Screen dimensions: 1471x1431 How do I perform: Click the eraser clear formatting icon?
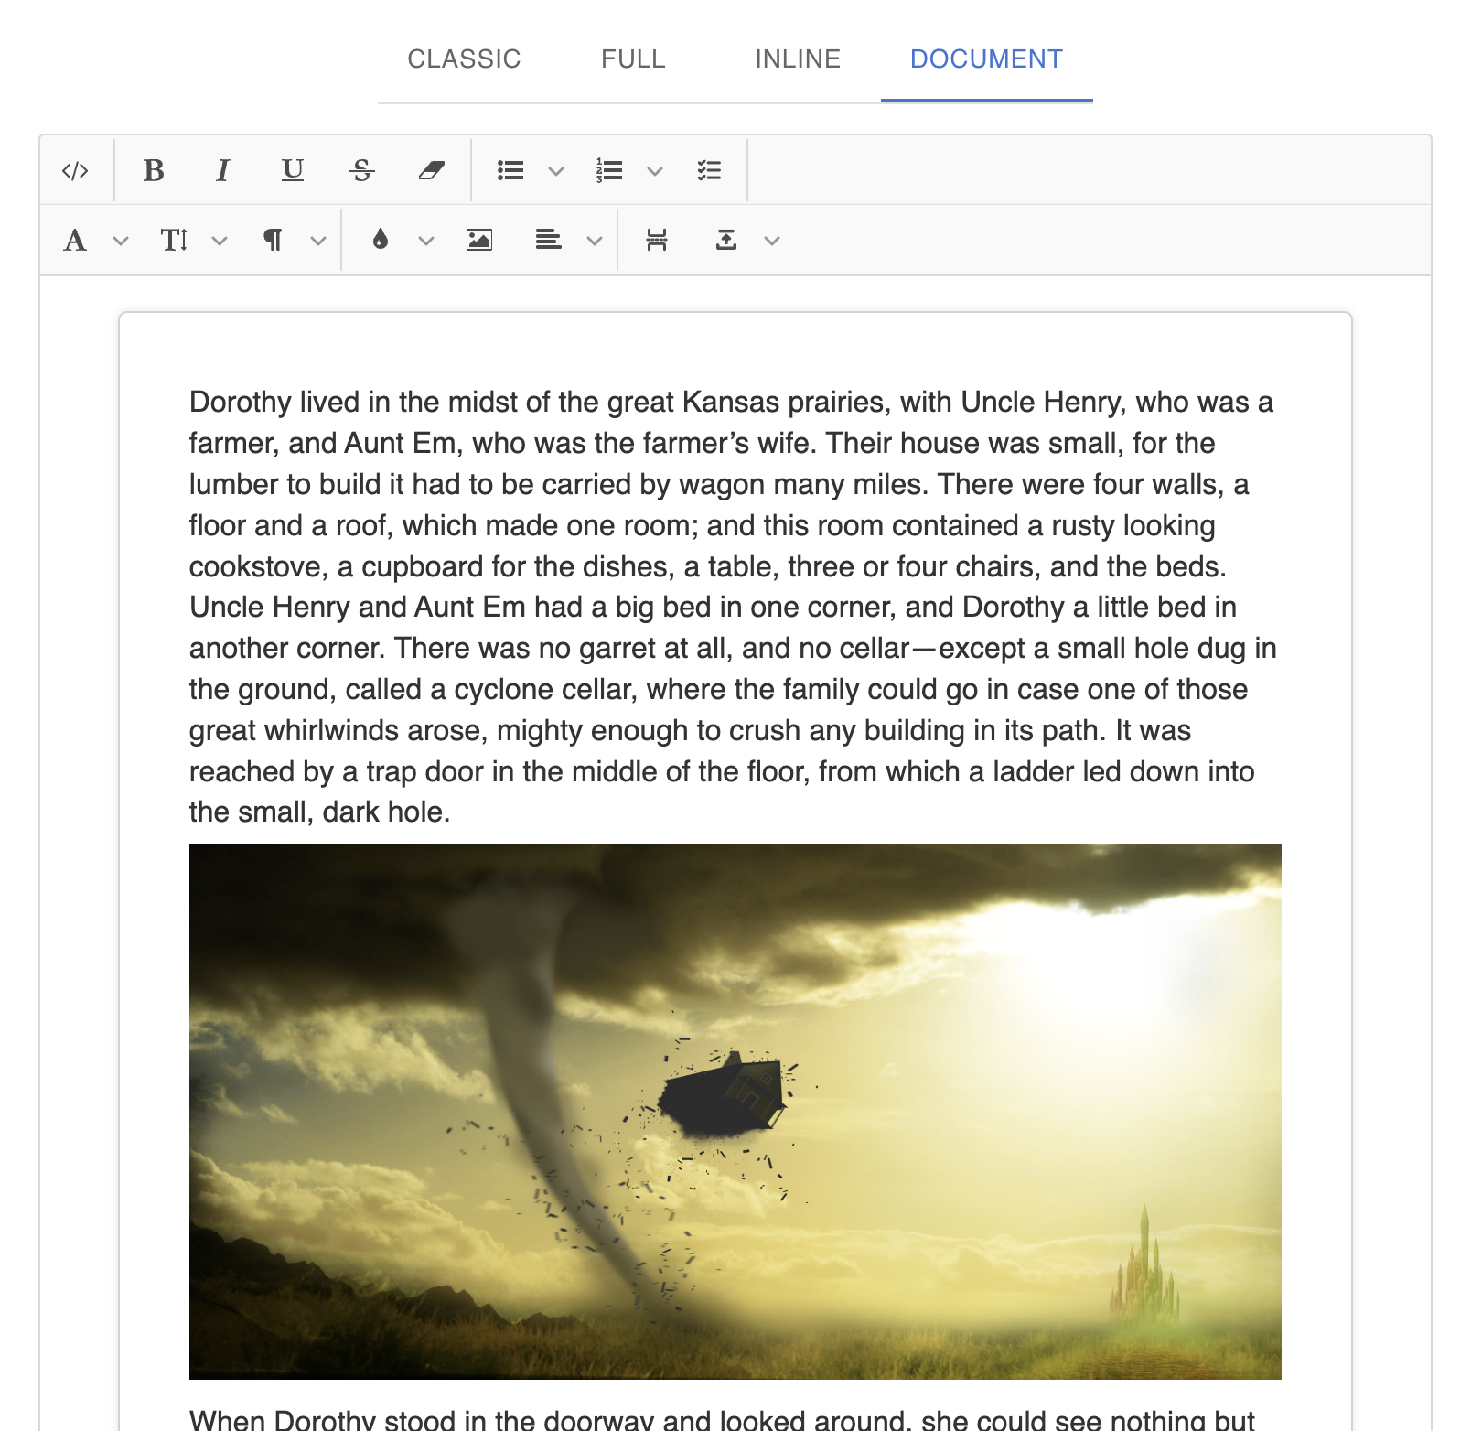click(432, 170)
